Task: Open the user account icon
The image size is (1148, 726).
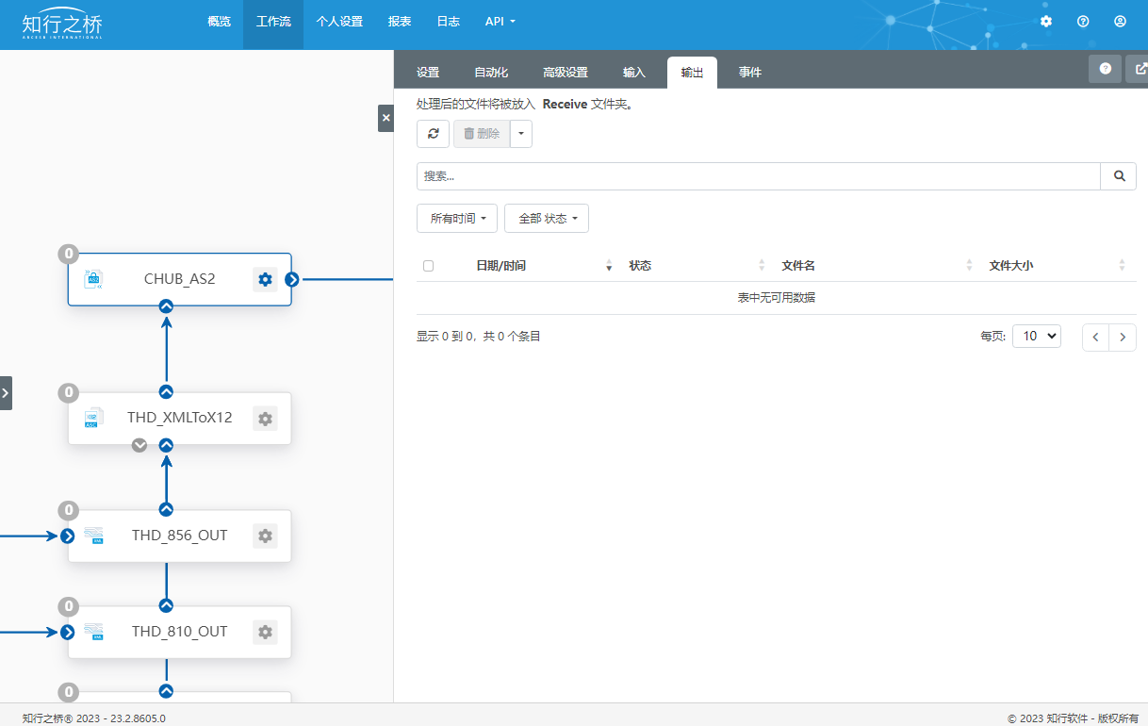Action: (x=1120, y=21)
